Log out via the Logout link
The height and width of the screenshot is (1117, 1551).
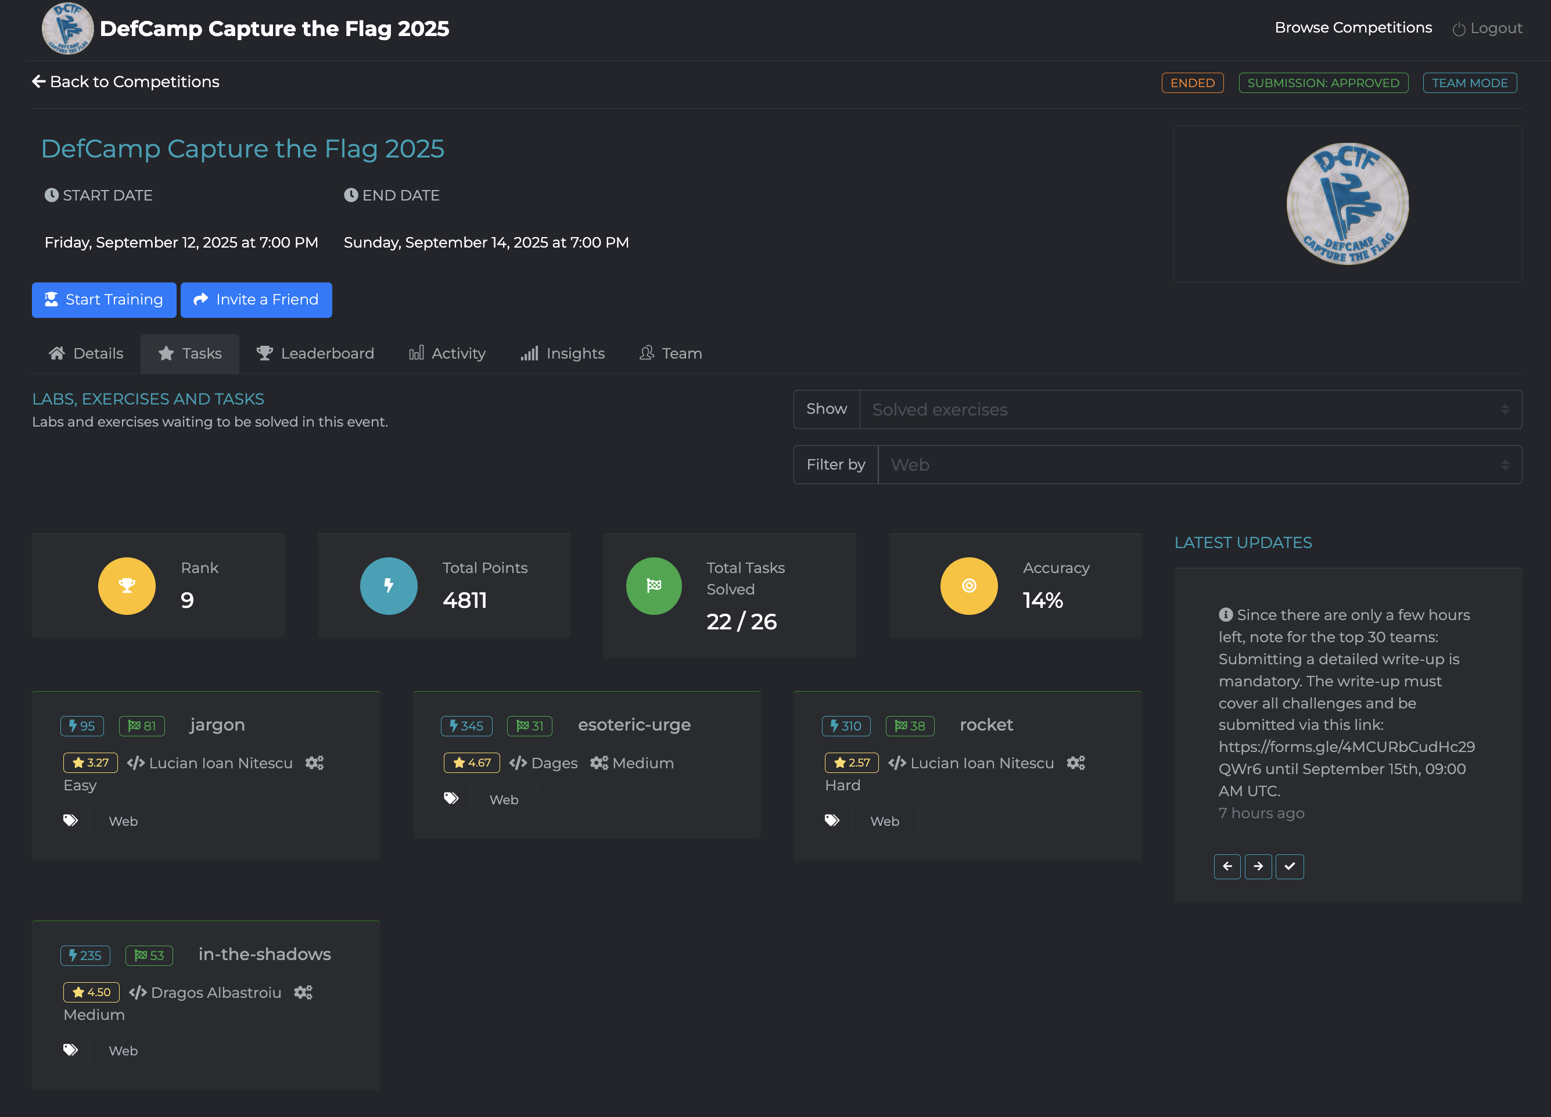click(1488, 28)
